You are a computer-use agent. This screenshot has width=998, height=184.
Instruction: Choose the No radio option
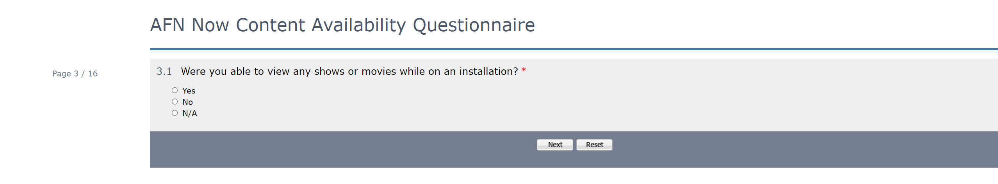coord(175,102)
